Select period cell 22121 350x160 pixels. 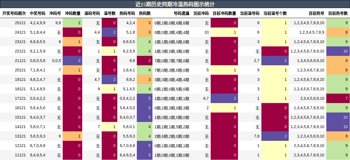(x=20, y=51)
